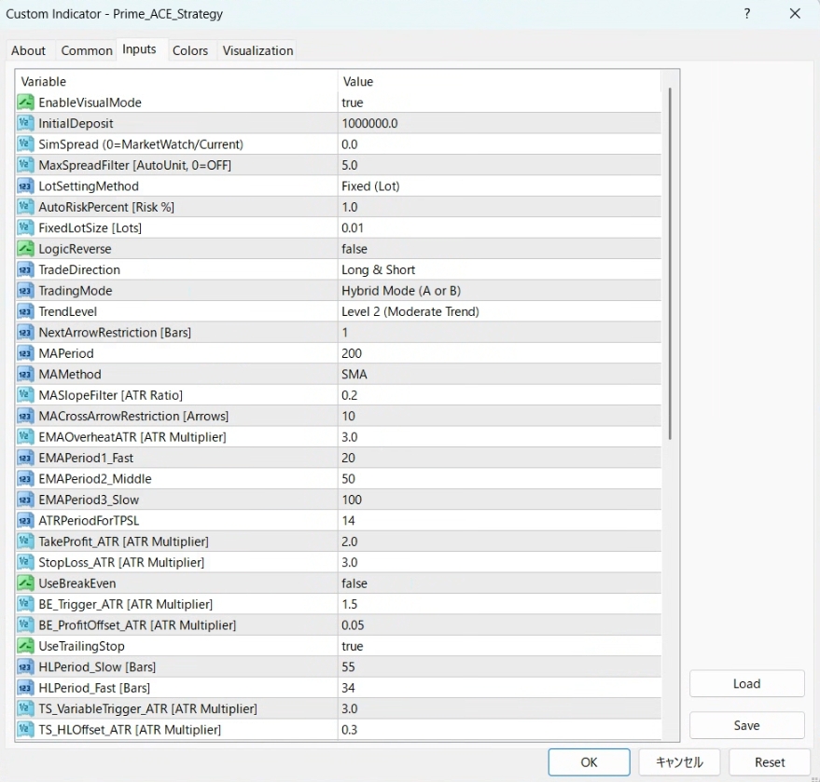Screen dimensions: 820x782
Task: Click the Save button
Action: (747, 725)
